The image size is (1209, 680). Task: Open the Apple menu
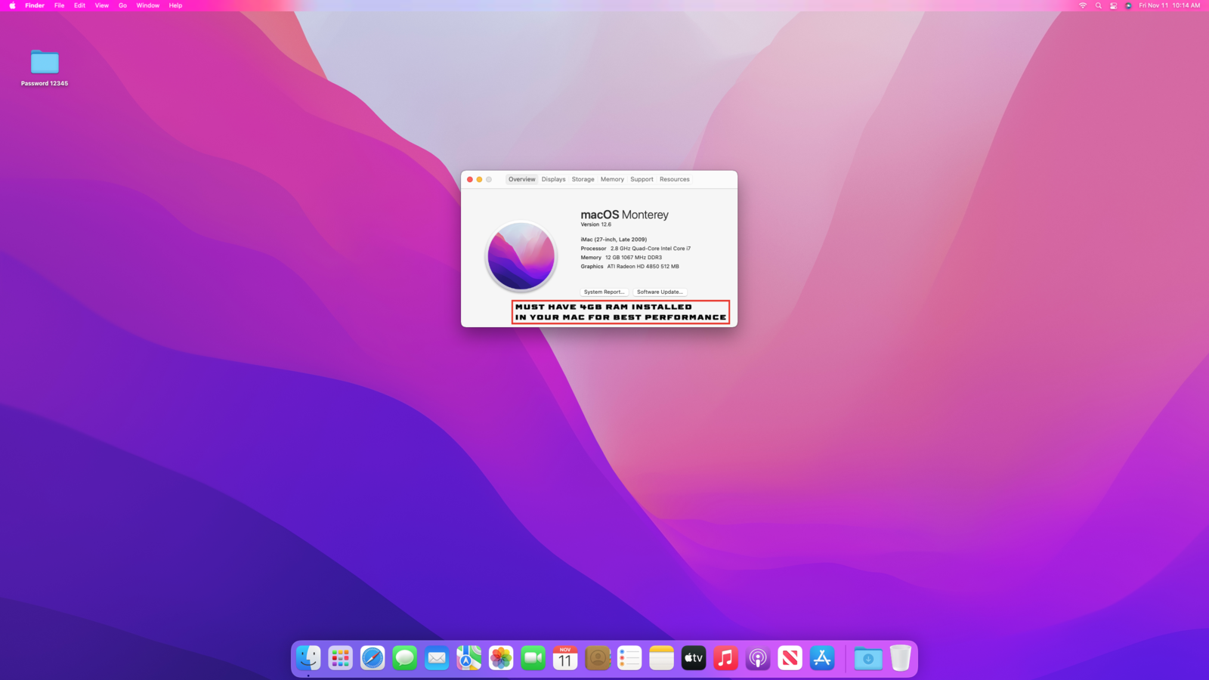point(12,5)
